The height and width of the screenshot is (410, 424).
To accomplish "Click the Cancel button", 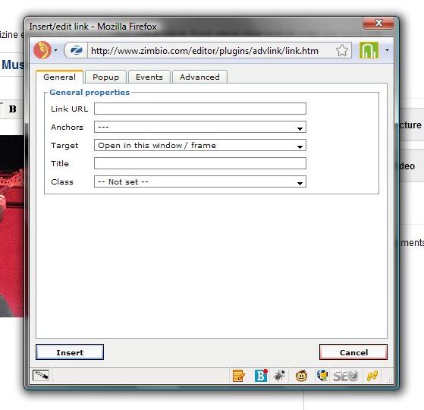I will click(x=353, y=352).
